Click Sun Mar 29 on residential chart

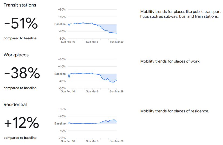(x=116, y=141)
